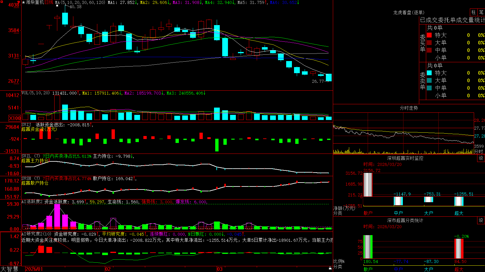
Task: Click the 小单 row under 委卖单
Action: (x=456, y=96)
